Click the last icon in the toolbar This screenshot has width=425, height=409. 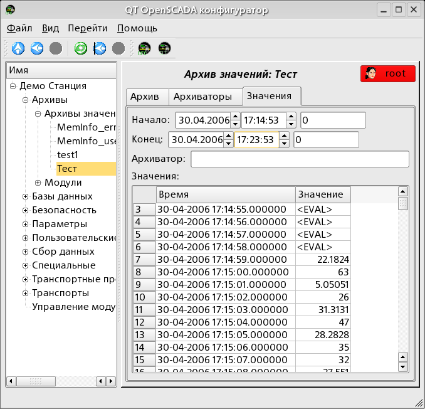point(164,48)
